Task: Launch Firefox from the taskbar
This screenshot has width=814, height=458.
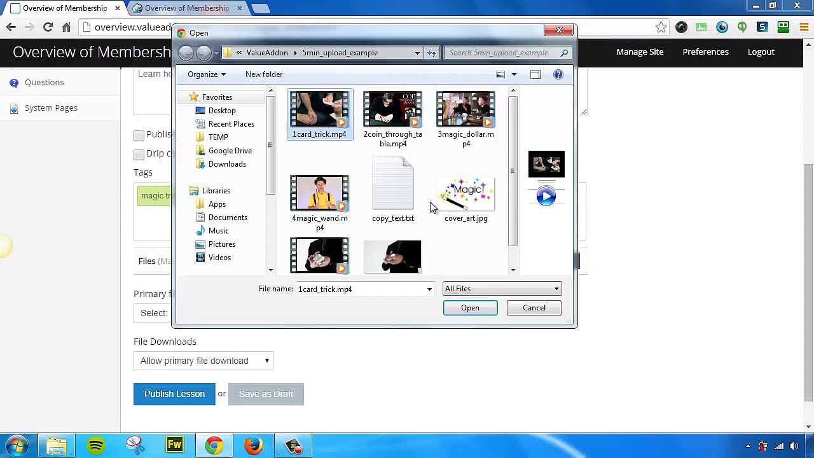Action: 253,445
